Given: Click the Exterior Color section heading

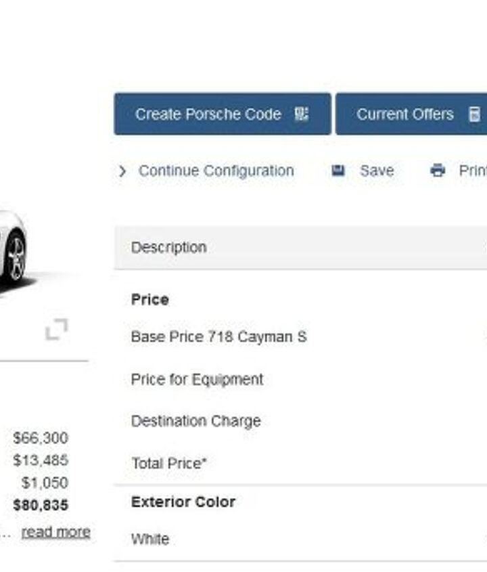Looking at the screenshot, I should point(183,502).
